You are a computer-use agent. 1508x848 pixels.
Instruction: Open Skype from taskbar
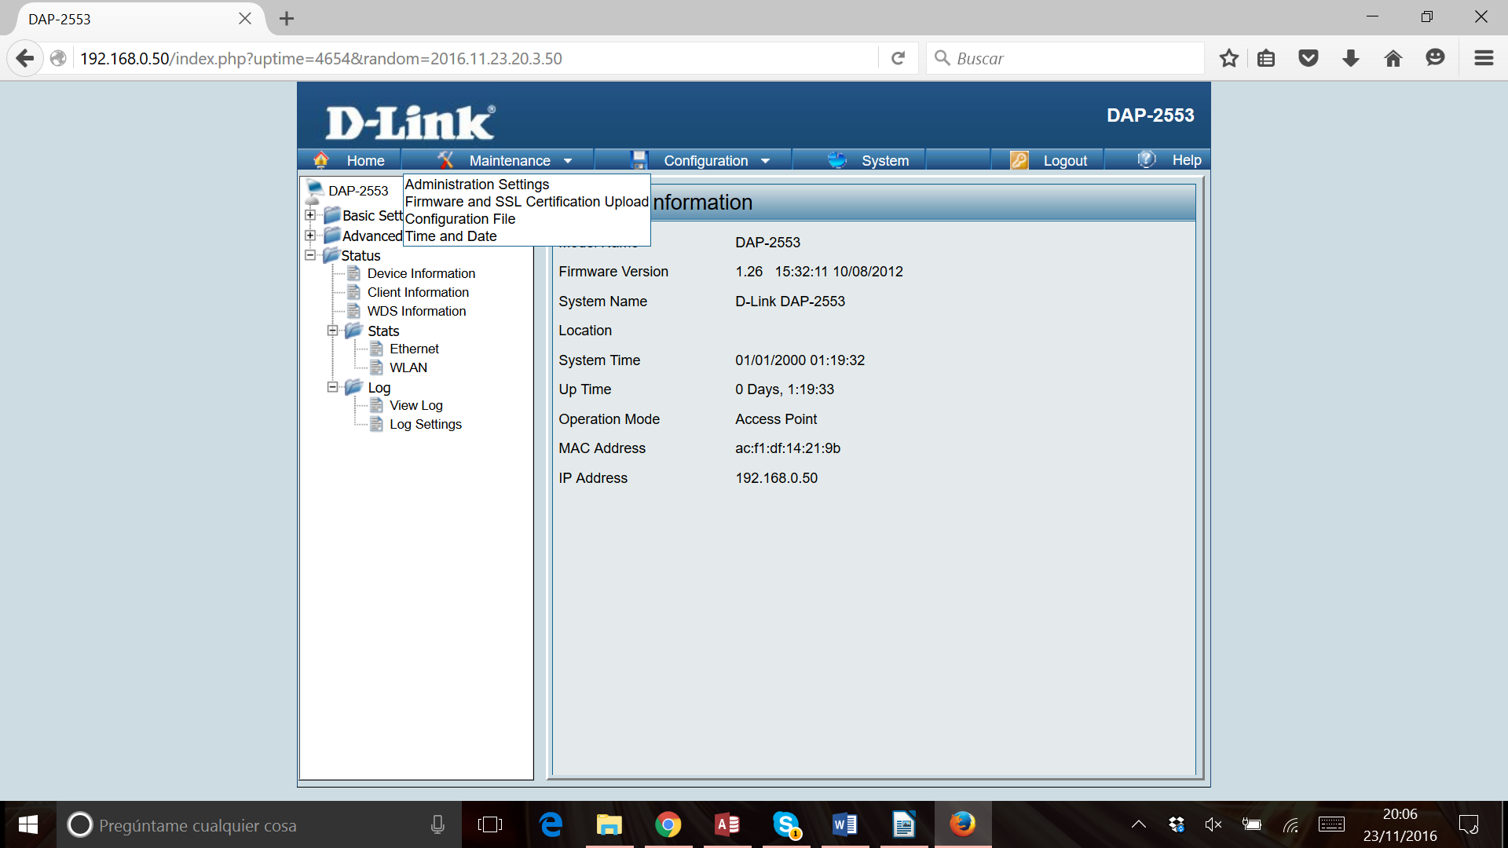tap(785, 824)
